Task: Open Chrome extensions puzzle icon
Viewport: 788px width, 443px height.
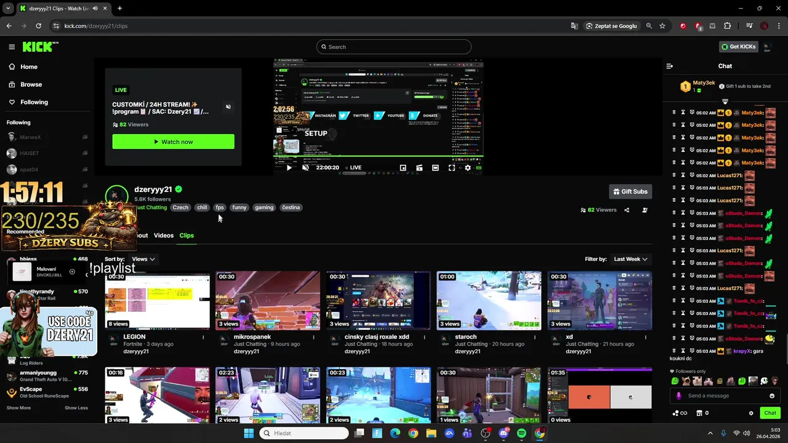Action: [728, 26]
